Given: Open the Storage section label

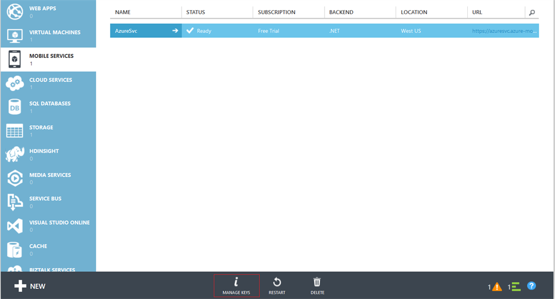Looking at the screenshot, I should (41, 127).
